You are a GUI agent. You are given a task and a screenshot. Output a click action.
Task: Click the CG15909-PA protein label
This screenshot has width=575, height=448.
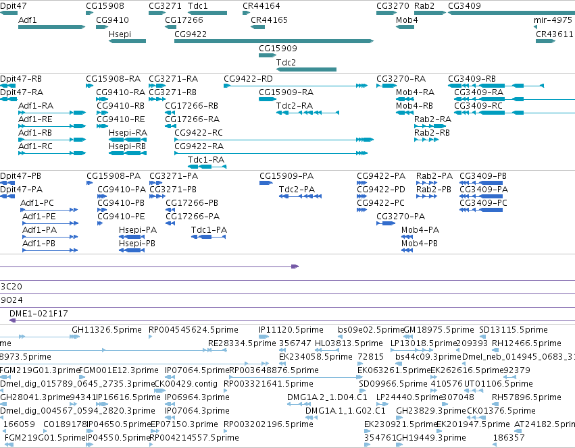[x=286, y=176]
